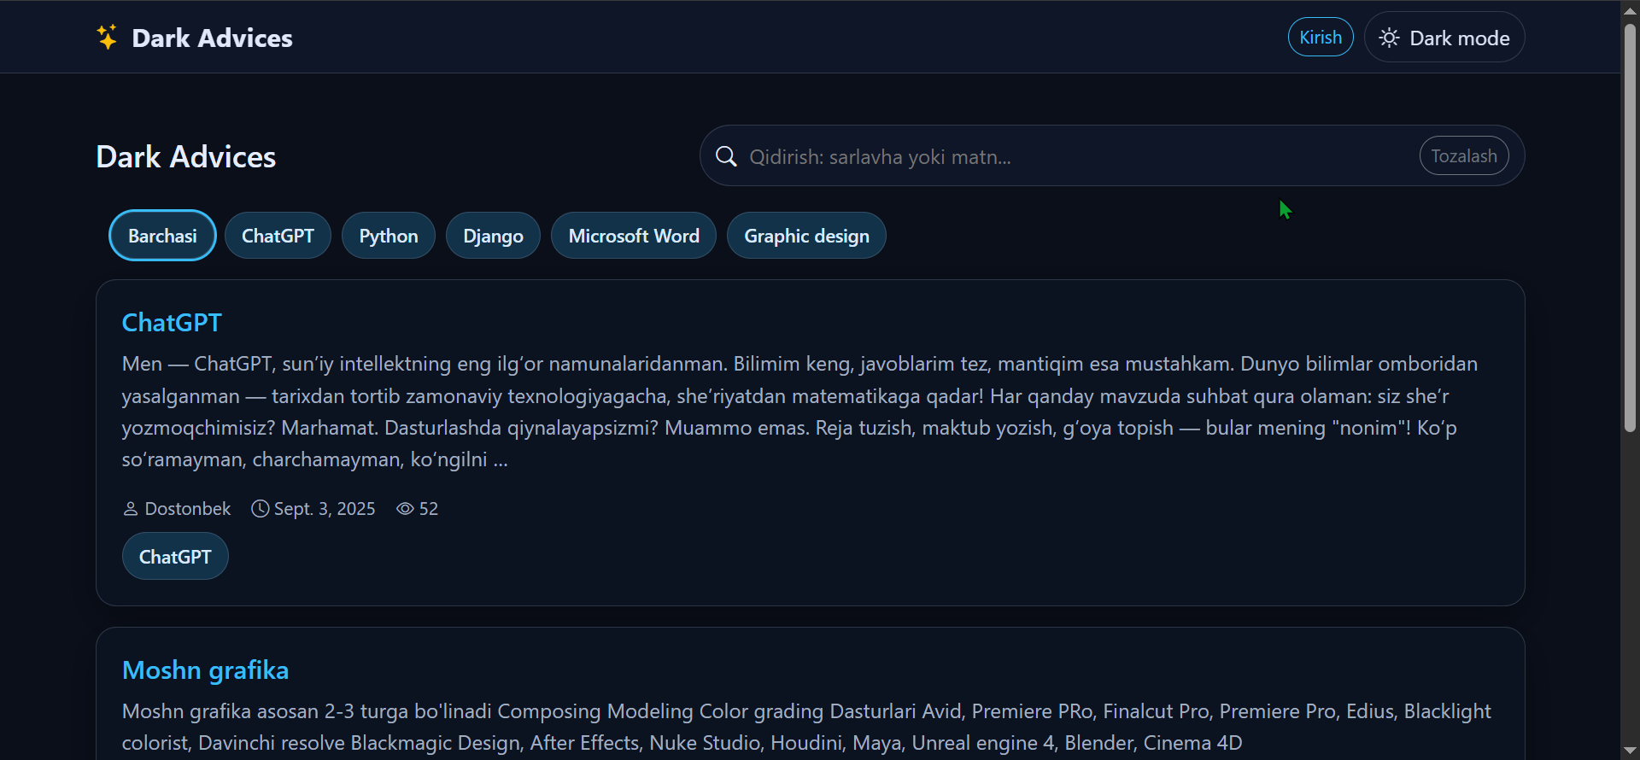
Task: Click the sparkle logo icon in header
Action: (x=107, y=38)
